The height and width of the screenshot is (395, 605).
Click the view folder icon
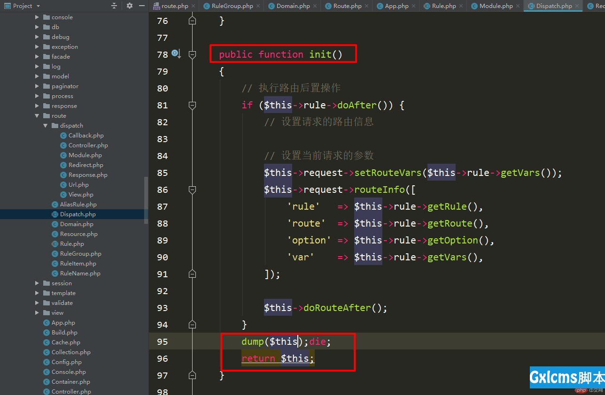pyautogui.click(x=47, y=312)
